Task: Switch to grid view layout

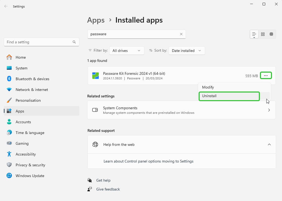Action: [263, 34]
